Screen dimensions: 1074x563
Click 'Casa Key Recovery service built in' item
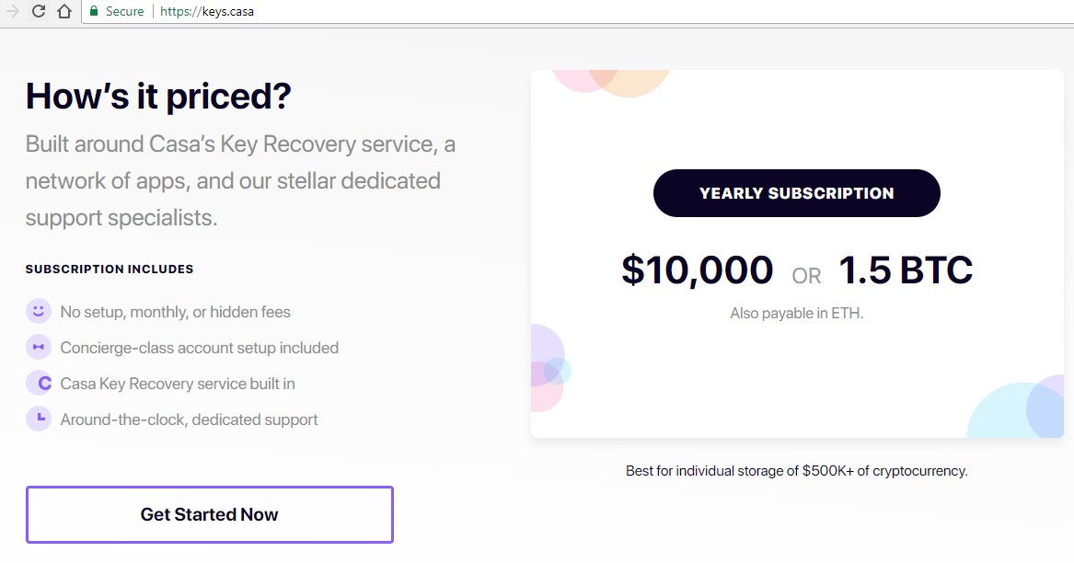[x=178, y=384]
